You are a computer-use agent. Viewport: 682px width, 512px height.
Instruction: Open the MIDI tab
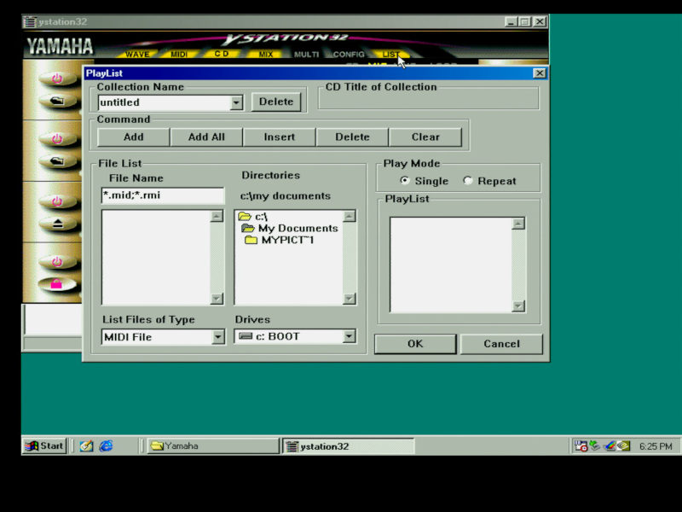tap(179, 55)
